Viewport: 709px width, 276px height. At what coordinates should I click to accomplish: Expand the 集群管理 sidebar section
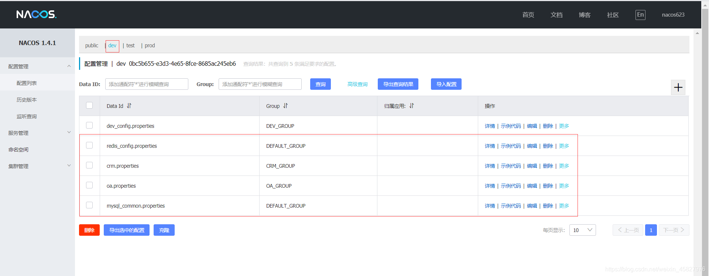[37, 166]
